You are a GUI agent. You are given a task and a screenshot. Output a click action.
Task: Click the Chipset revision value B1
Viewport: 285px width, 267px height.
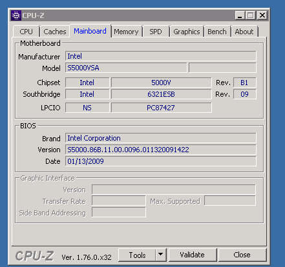pos(244,83)
